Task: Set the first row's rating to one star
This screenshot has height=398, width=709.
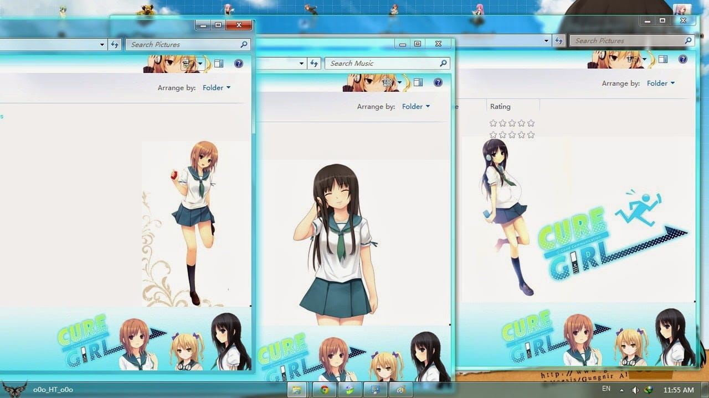Action: (493, 123)
